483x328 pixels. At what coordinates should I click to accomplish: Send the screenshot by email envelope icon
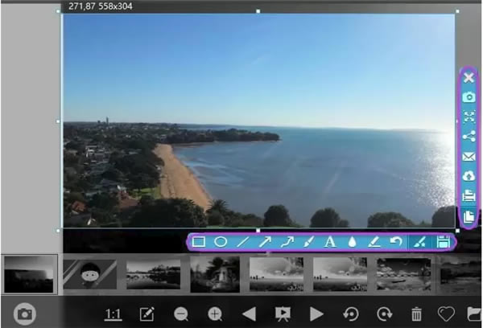click(x=469, y=157)
